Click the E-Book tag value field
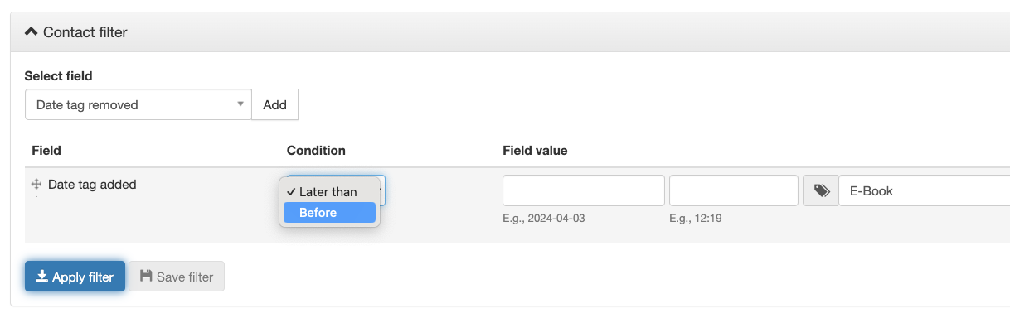This screenshot has width=1010, height=318. pos(924,190)
